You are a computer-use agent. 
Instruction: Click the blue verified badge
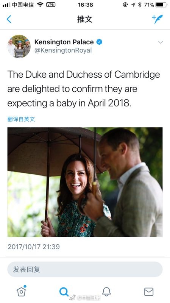99,42
